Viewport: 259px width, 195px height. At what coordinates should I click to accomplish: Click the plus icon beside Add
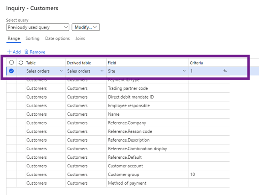pyautogui.click(x=9, y=52)
